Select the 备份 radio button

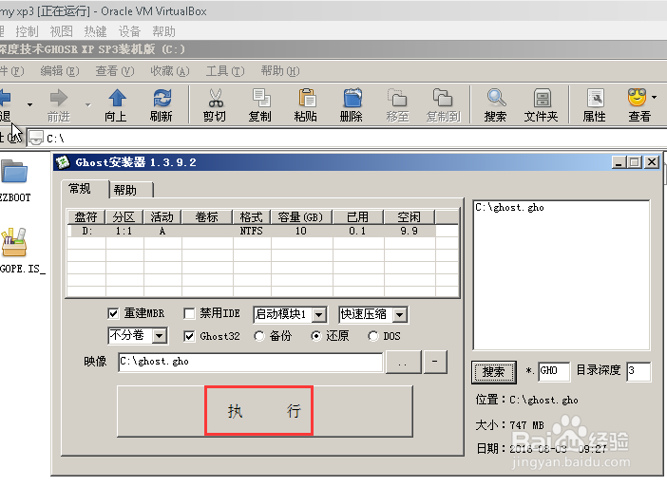pos(258,336)
